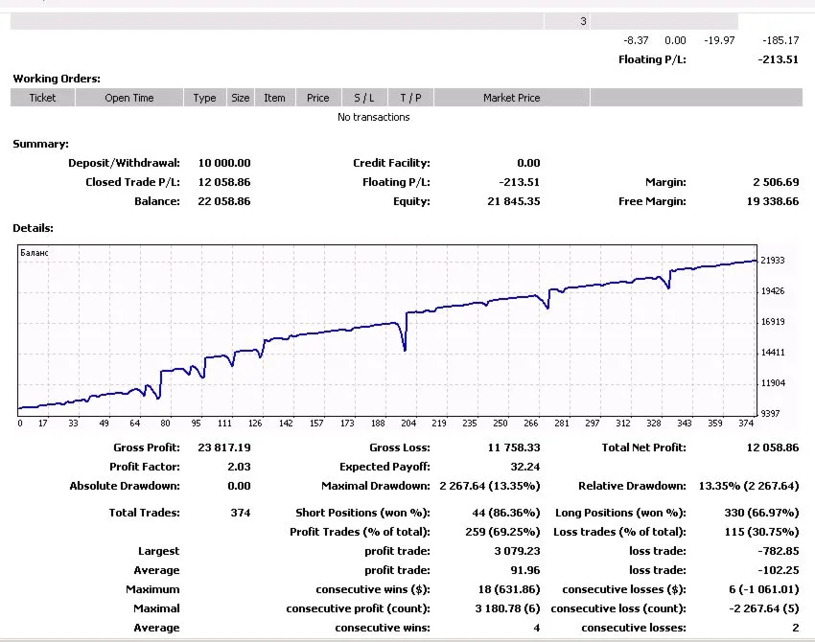This screenshot has width=815, height=642.
Task: Click the 'No transactions' text row
Action: (373, 117)
